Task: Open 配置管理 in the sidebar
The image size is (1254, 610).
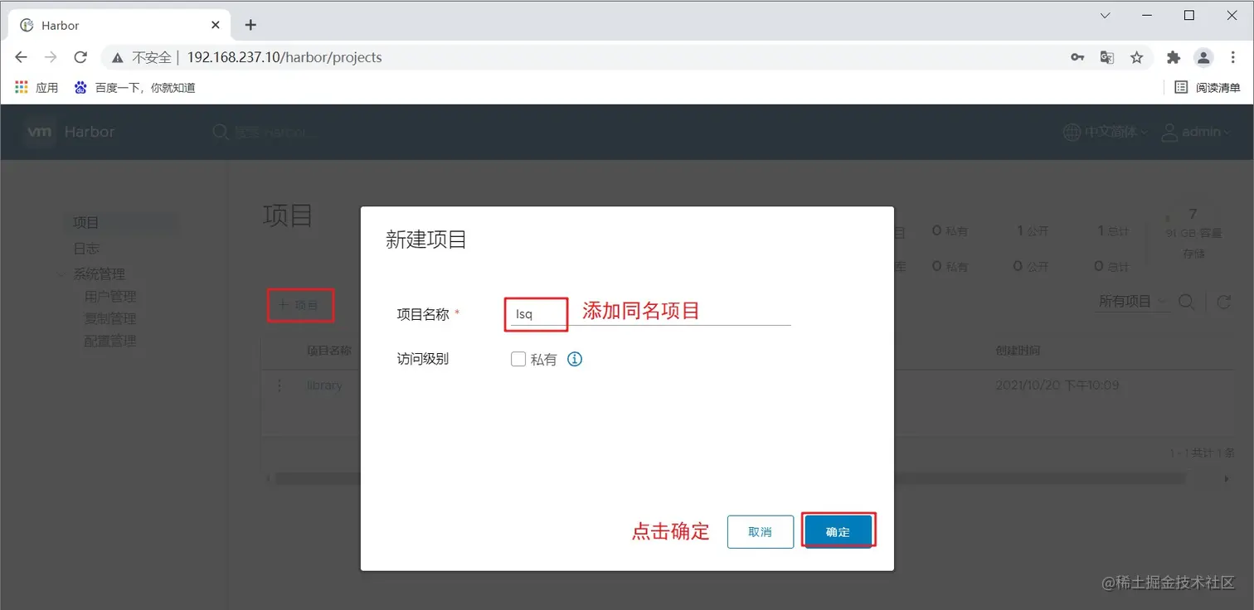Action: (x=110, y=341)
